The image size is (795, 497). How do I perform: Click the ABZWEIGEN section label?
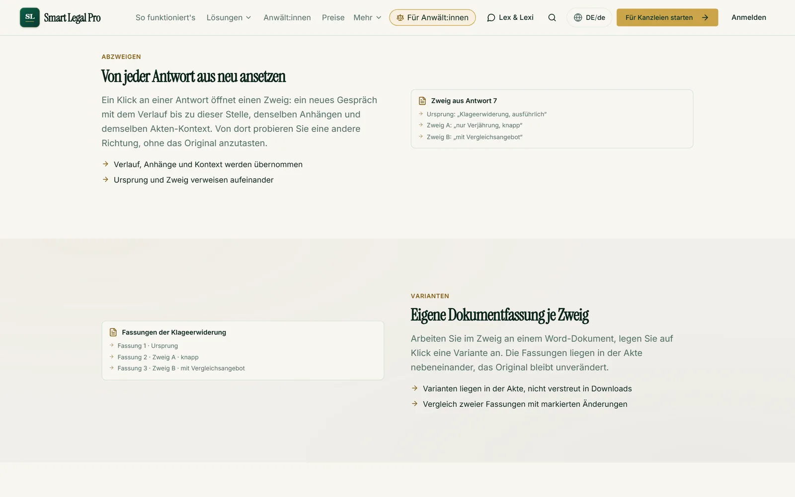(x=121, y=57)
